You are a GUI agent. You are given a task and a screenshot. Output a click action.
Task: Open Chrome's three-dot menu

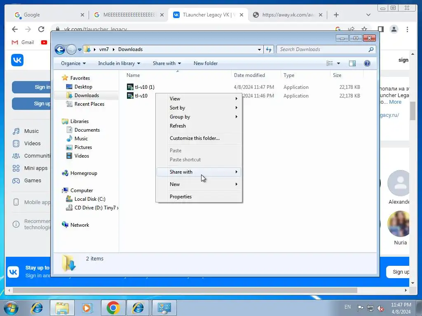pos(407,29)
